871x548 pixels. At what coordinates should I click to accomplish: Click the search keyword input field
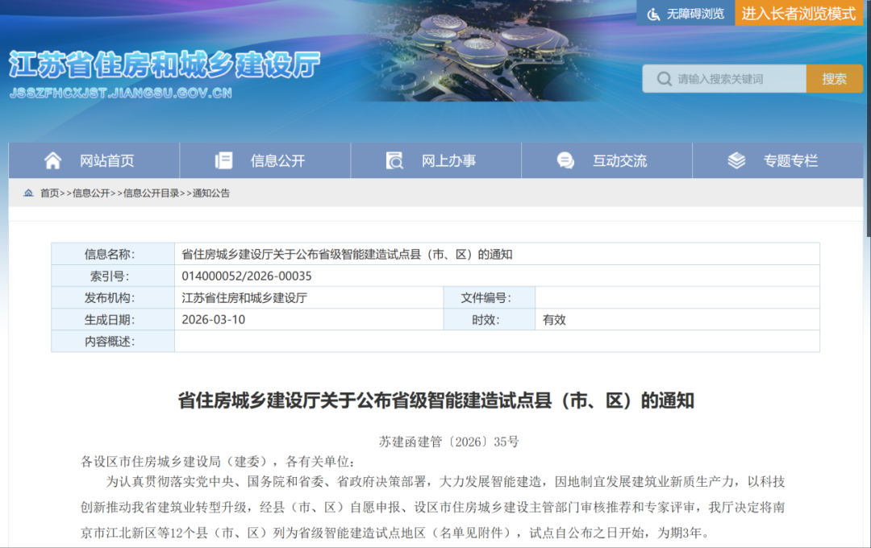[x=734, y=78]
